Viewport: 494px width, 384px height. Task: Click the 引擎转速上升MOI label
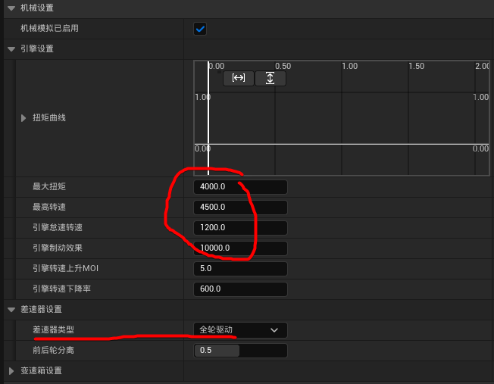(65, 268)
